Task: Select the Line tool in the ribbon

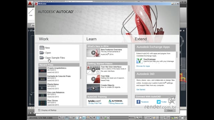Action: coord(31,12)
